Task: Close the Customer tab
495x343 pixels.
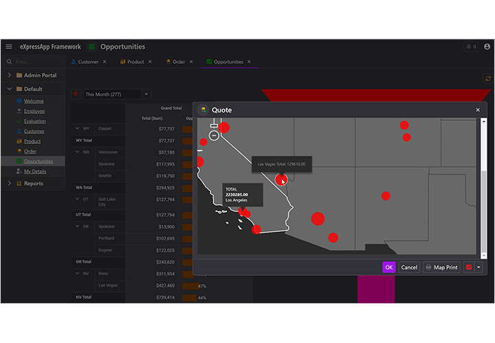Action: pos(104,62)
